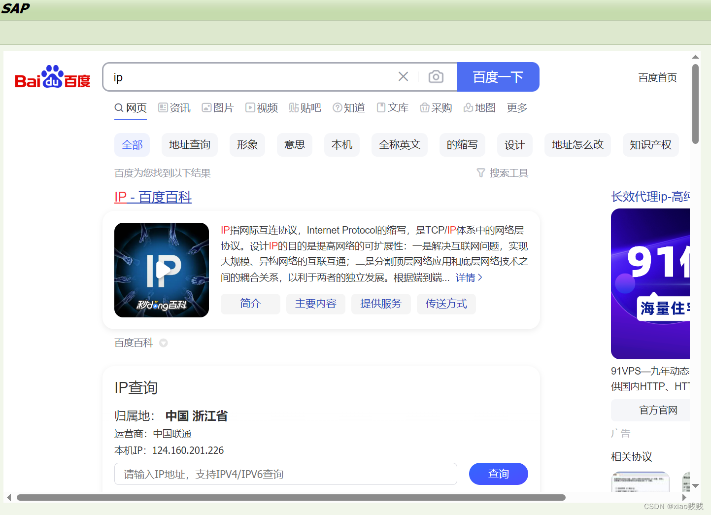
Task: Click the IP address query input field
Action: pos(286,474)
